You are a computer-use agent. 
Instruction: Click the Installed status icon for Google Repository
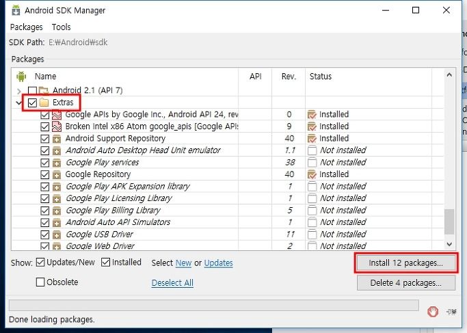pos(312,174)
